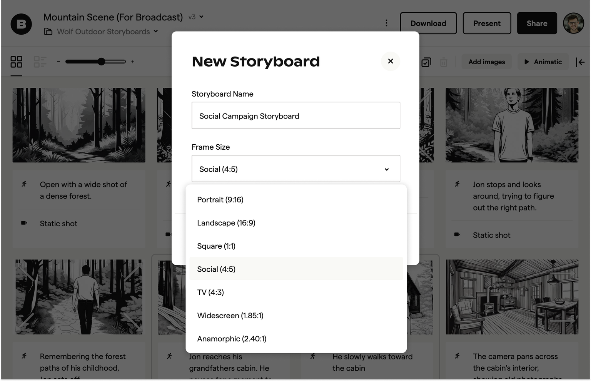
Task: Click the trash delete icon
Action: [444, 62]
